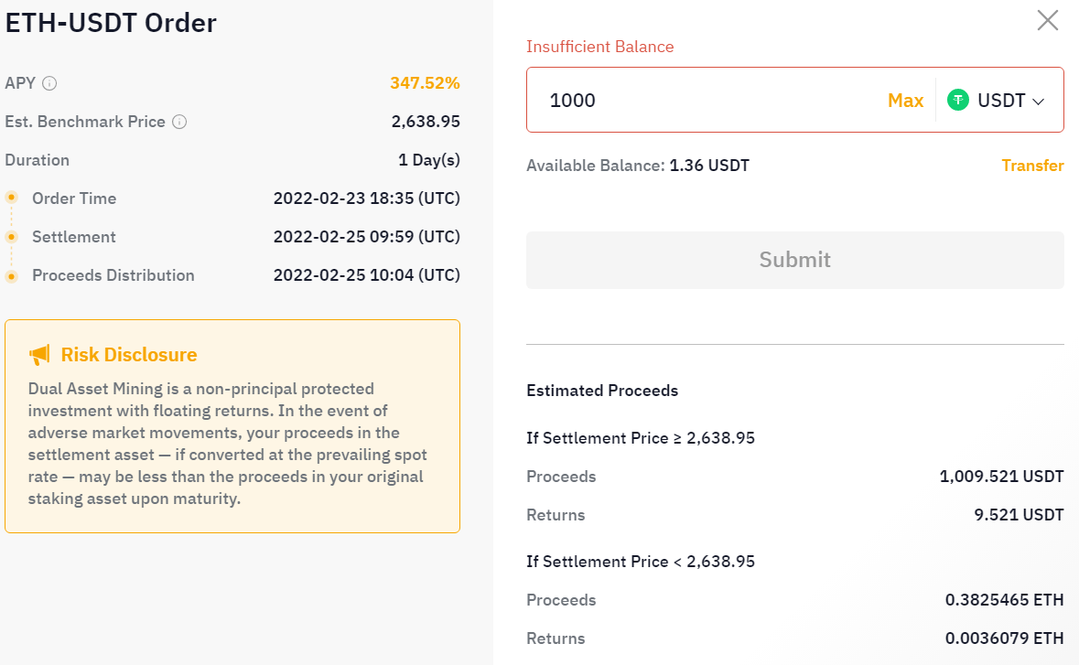Click the Tether coin icon

click(957, 101)
